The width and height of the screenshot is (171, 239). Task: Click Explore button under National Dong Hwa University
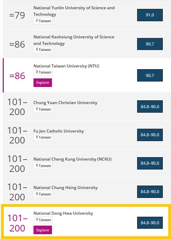(x=43, y=230)
